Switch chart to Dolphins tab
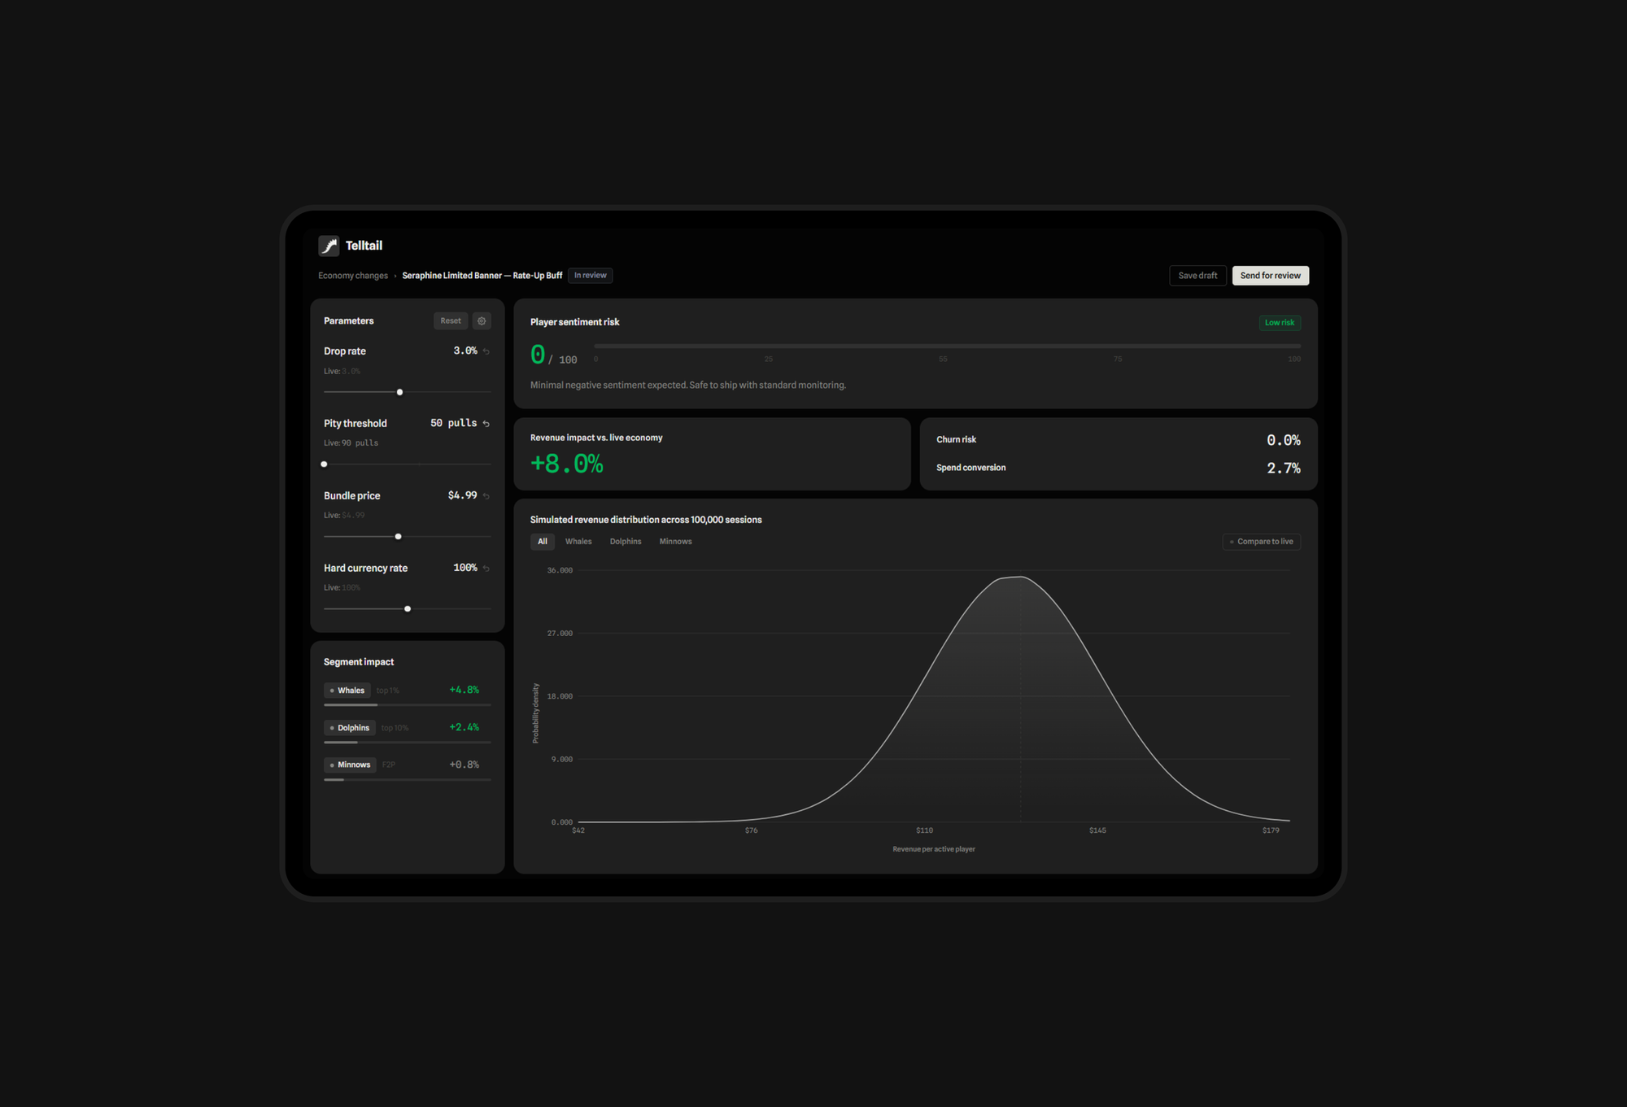This screenshot has width=1627, height=1107. coord(626,542)
